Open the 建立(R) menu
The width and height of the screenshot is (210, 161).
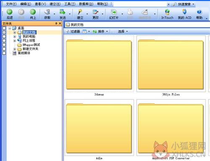[55, 4]
